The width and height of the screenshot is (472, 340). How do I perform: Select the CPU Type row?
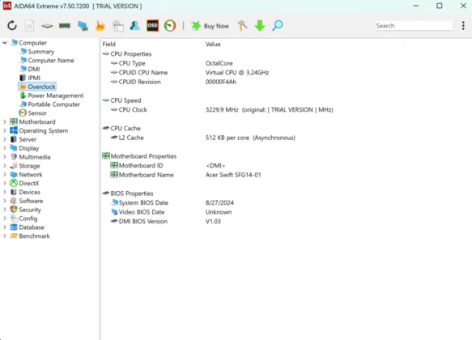click(x=253, y=63)
